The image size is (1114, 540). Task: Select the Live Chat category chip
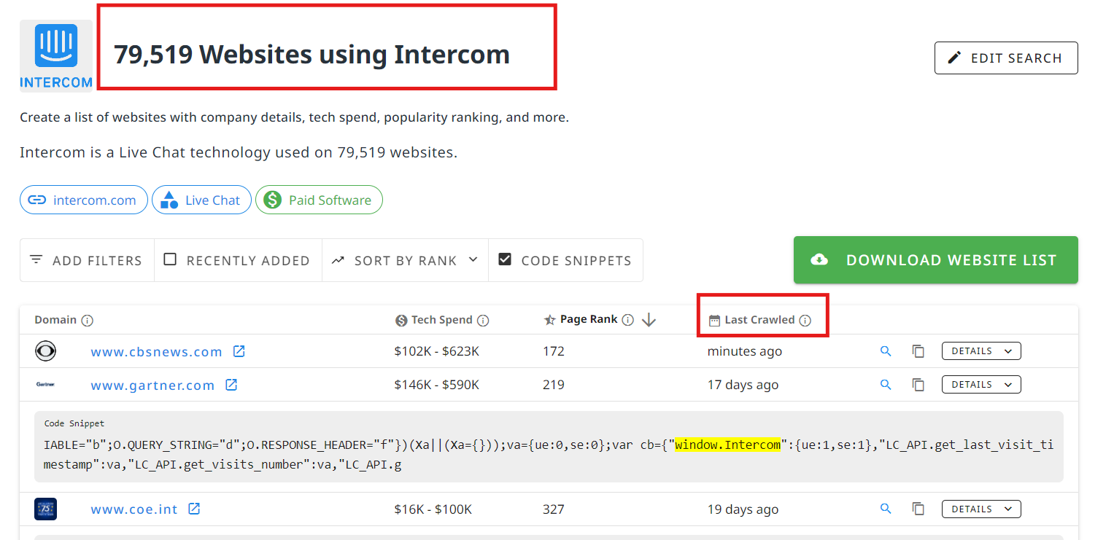tap(201, 200)
